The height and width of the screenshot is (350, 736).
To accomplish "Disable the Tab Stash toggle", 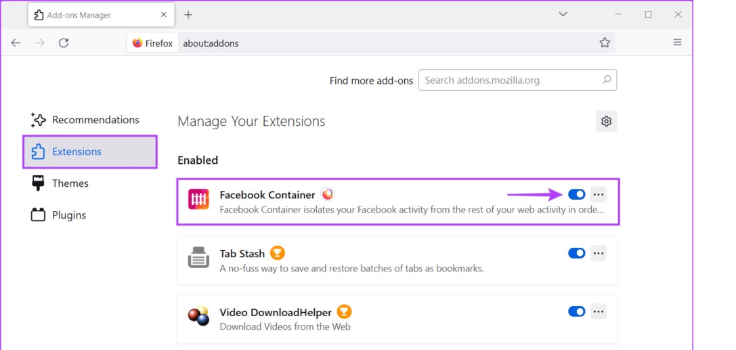I will coord(577,253).
